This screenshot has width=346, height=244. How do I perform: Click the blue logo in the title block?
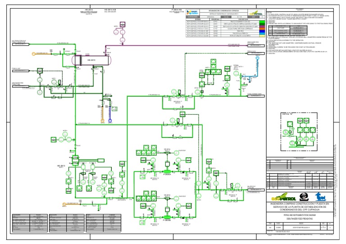(x=321, y=197)
